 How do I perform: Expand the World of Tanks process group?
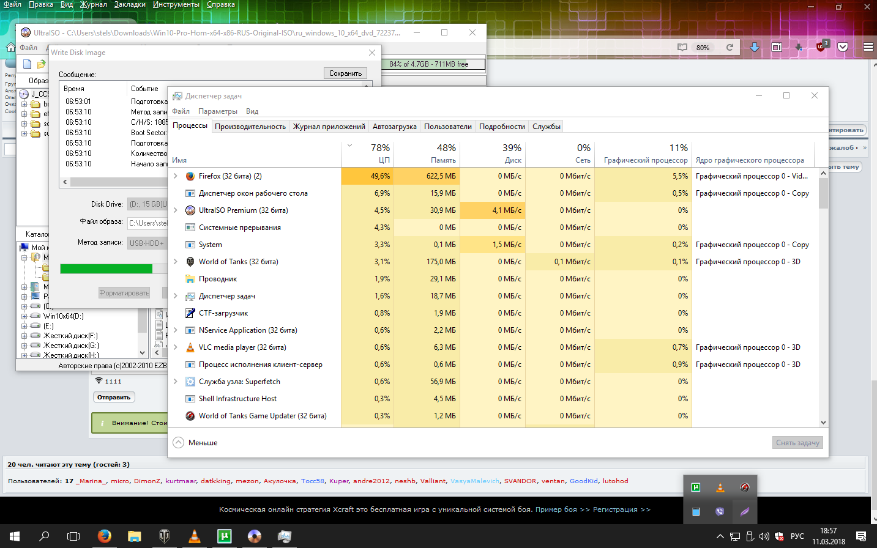click(176, 262)
